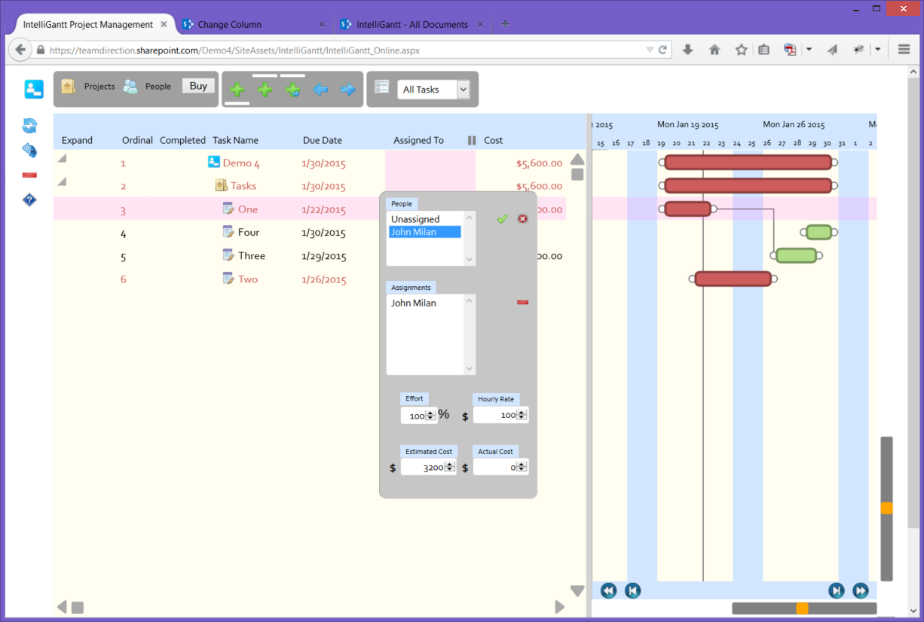Click the task grid scroll down triangle
This screenshot has width=924, height=622.
click(x=577, y=591)
